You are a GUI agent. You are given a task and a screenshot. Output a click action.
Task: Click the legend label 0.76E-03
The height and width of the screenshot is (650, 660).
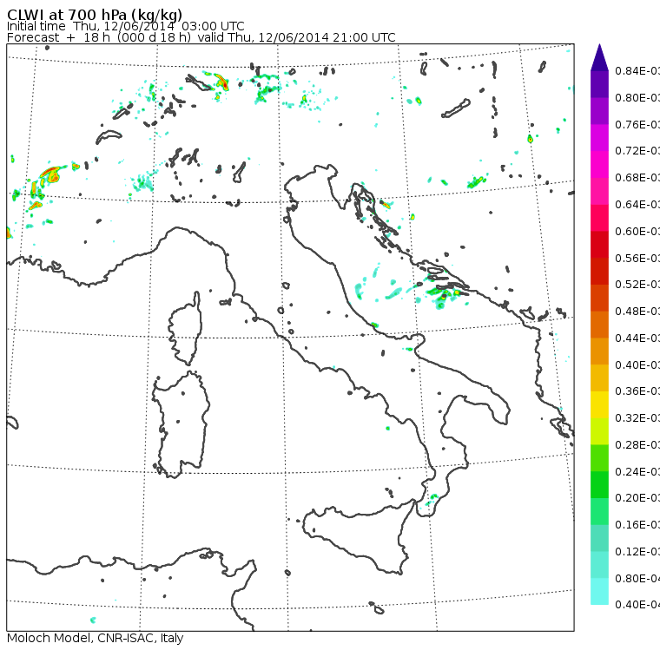tap(637, 124)
